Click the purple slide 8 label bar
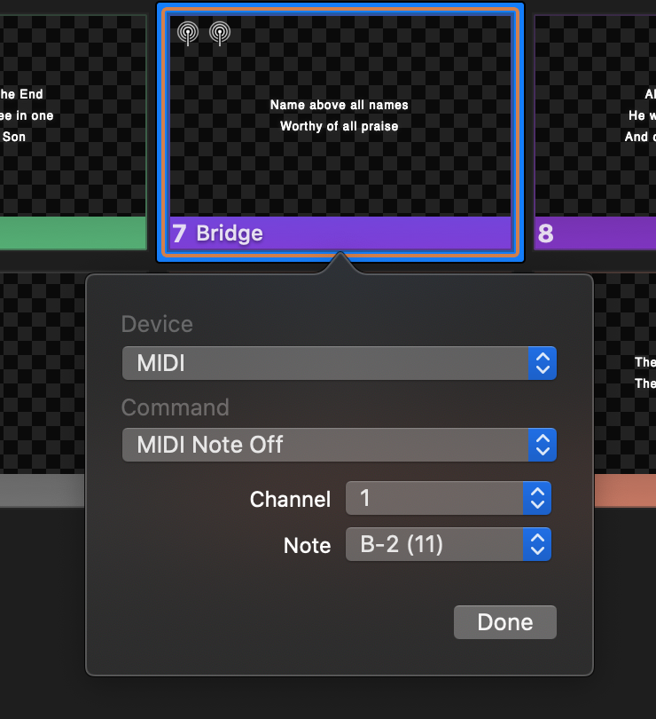This screenshot has width=656, height=719. click(596, 233)
